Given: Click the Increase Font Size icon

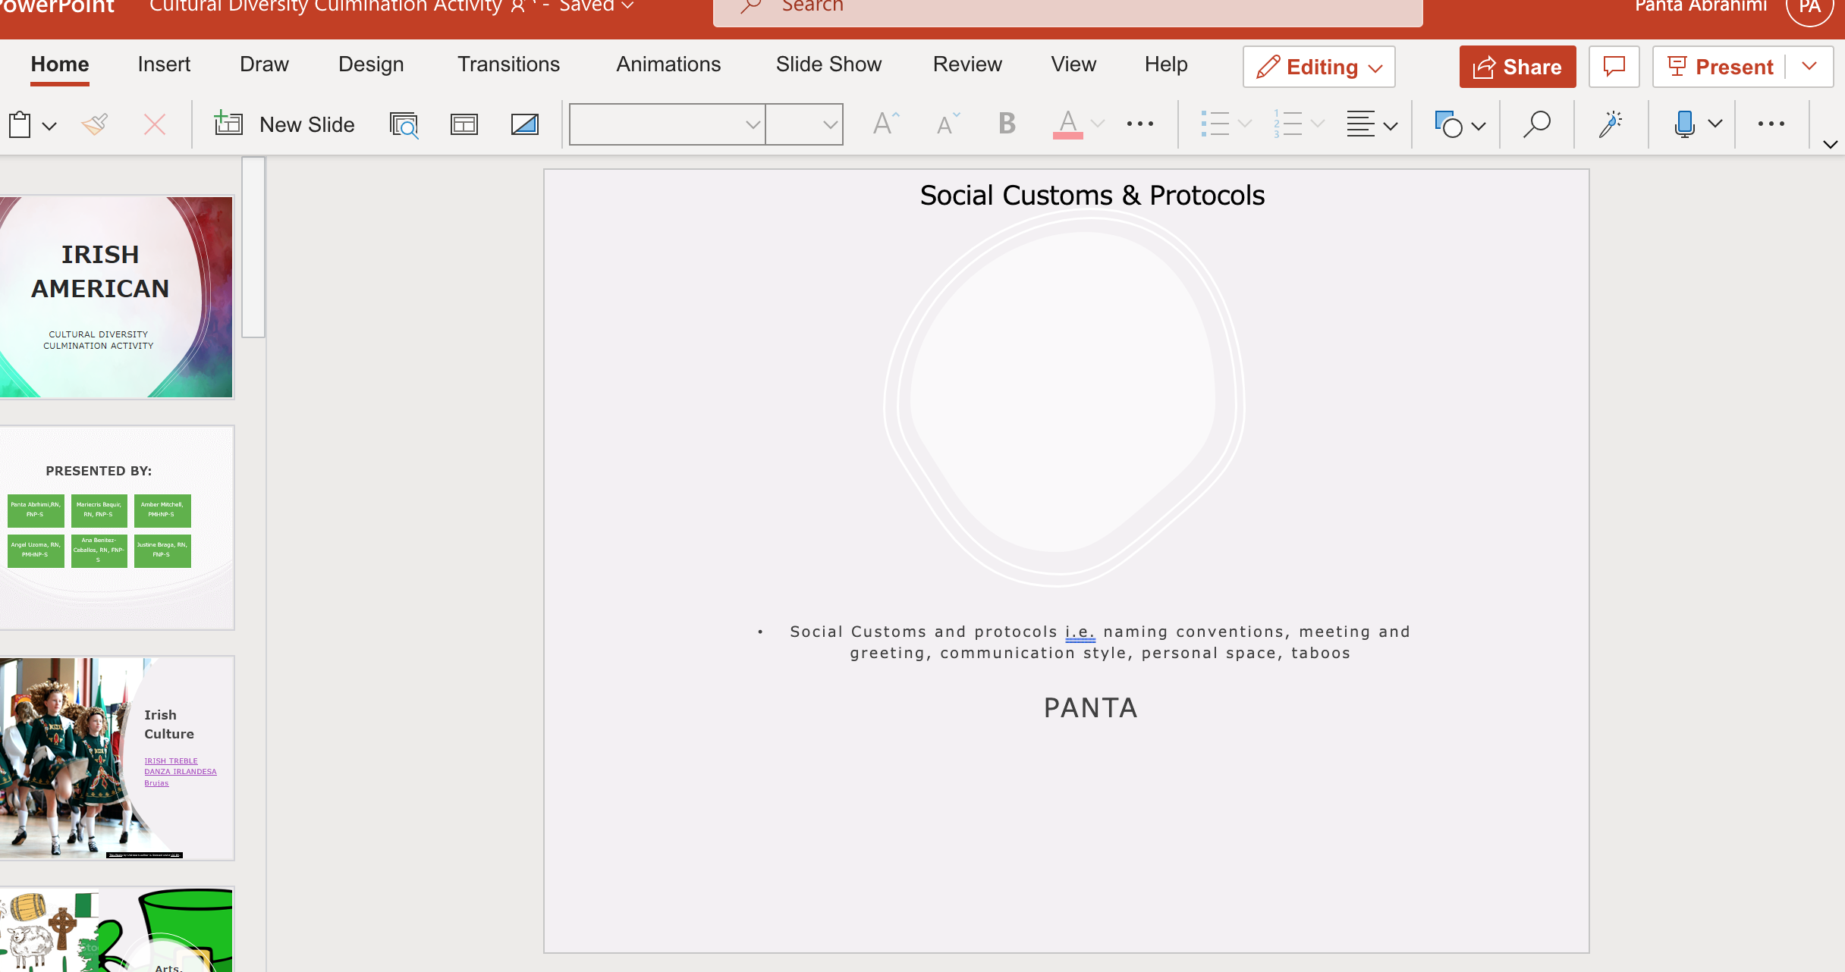Looking at the screenshot, I should (x=885, y=124).
